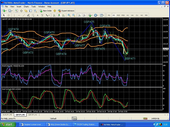Open the File menu

coord(7,6)
